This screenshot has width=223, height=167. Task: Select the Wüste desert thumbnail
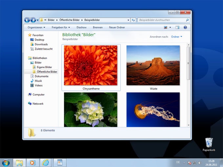153,65
